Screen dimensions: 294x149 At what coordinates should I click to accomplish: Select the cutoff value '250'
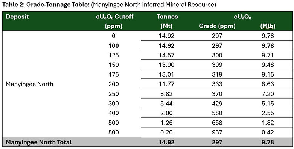click(x=113, y=94)
